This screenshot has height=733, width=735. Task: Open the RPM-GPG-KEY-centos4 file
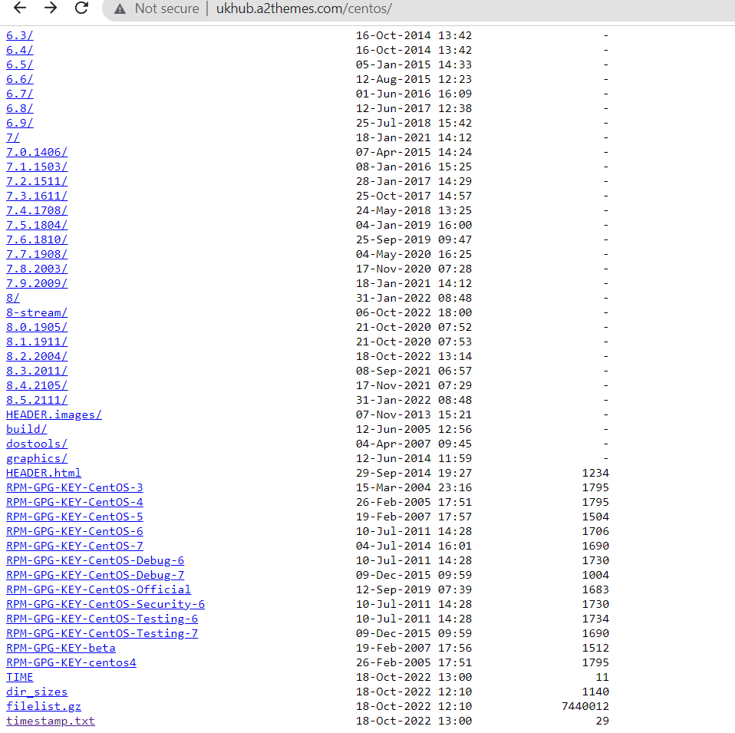point(71,662)
